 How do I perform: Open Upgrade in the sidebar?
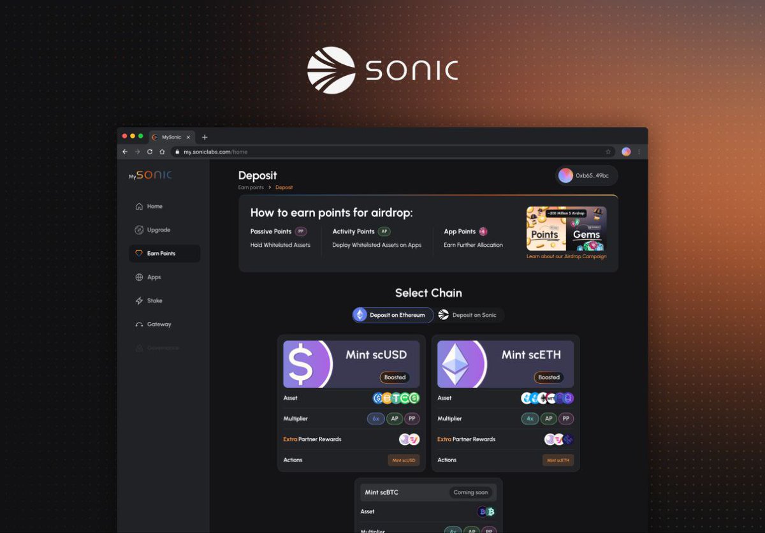click(x=153, y=230)
